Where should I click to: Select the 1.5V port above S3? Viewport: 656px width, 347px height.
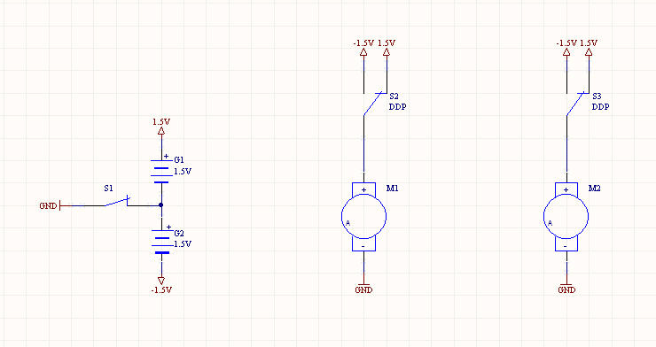click(589, 47)
